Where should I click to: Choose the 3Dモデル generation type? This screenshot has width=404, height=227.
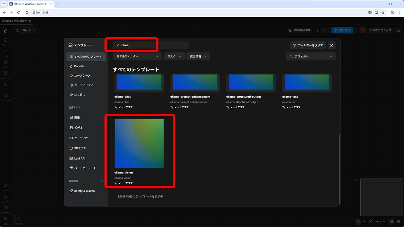tap(80, 148)
